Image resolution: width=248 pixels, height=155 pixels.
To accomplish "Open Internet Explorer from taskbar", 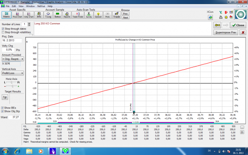I will pyautogui.click(x=17, y=151).
